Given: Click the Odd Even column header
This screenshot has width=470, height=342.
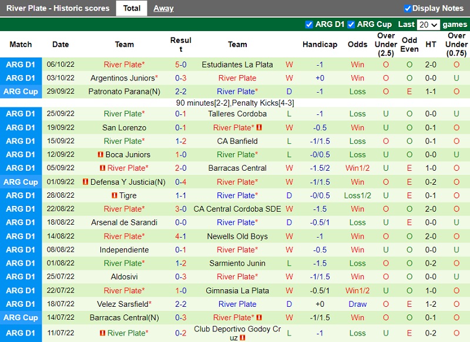Looking at the screenshot, I should [409, 44].
